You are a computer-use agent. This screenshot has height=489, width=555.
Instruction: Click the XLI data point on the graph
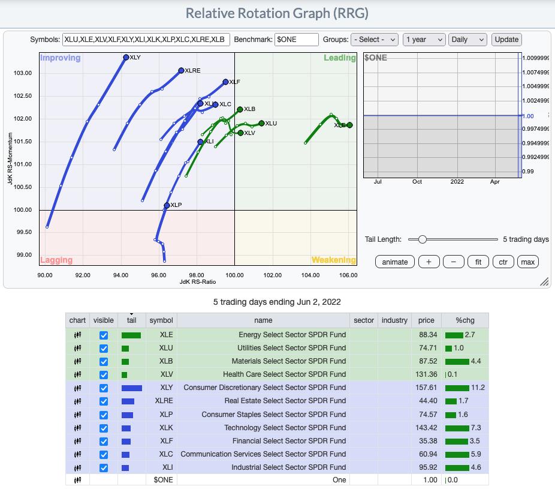pos(200,142)
